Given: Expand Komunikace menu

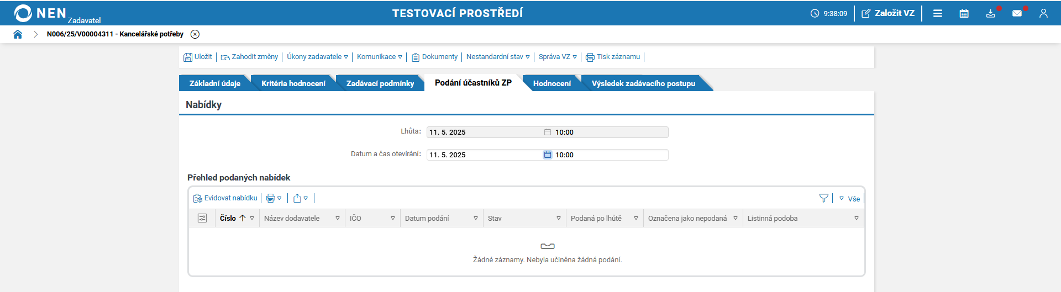Looking at the screenshot, I should click(x=380, y=57).
